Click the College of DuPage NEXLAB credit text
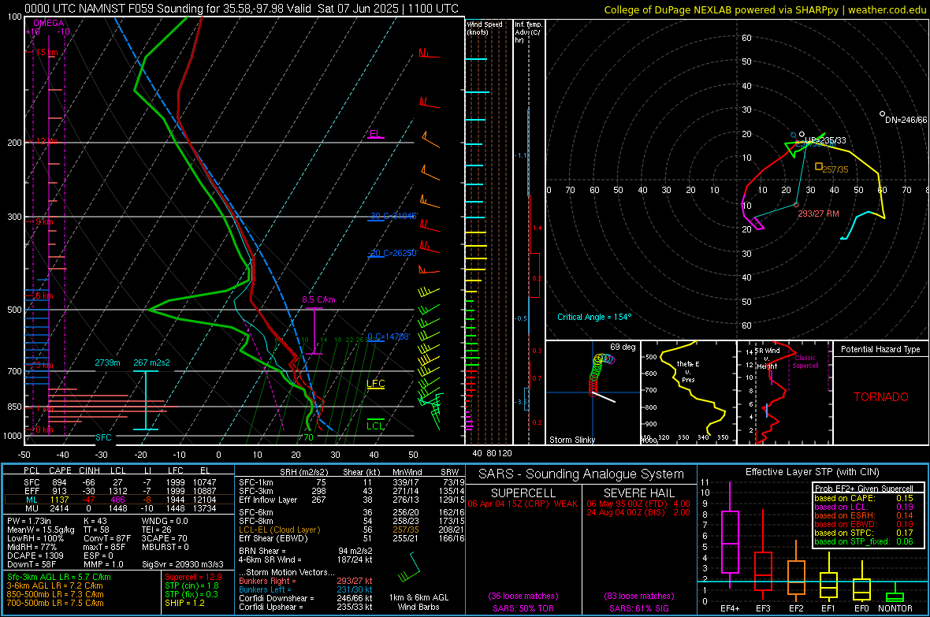The height and width of the screenshot is (617, 930). tap(765, 9)
